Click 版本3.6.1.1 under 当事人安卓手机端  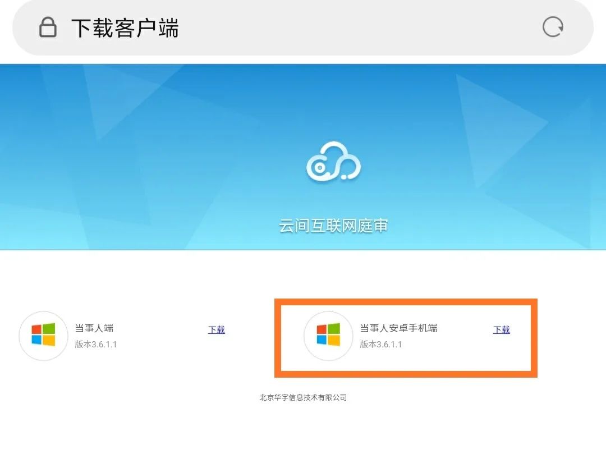coord(380,344)
